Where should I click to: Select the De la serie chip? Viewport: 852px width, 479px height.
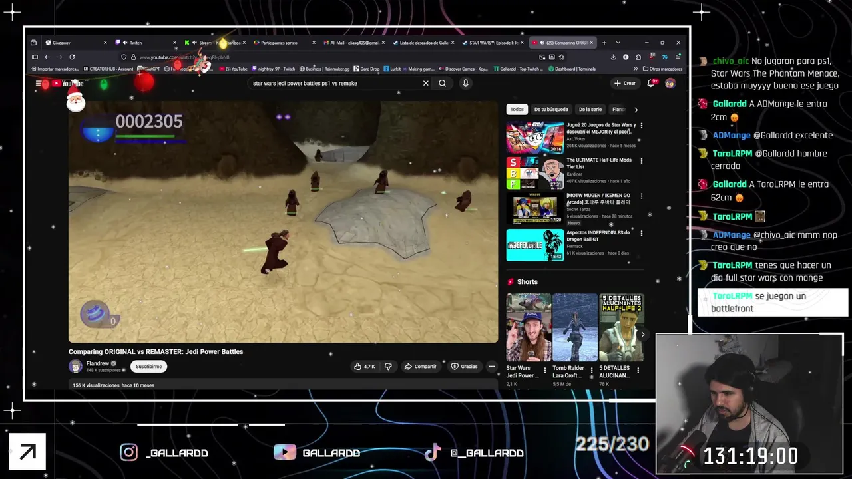click(590, 109)
